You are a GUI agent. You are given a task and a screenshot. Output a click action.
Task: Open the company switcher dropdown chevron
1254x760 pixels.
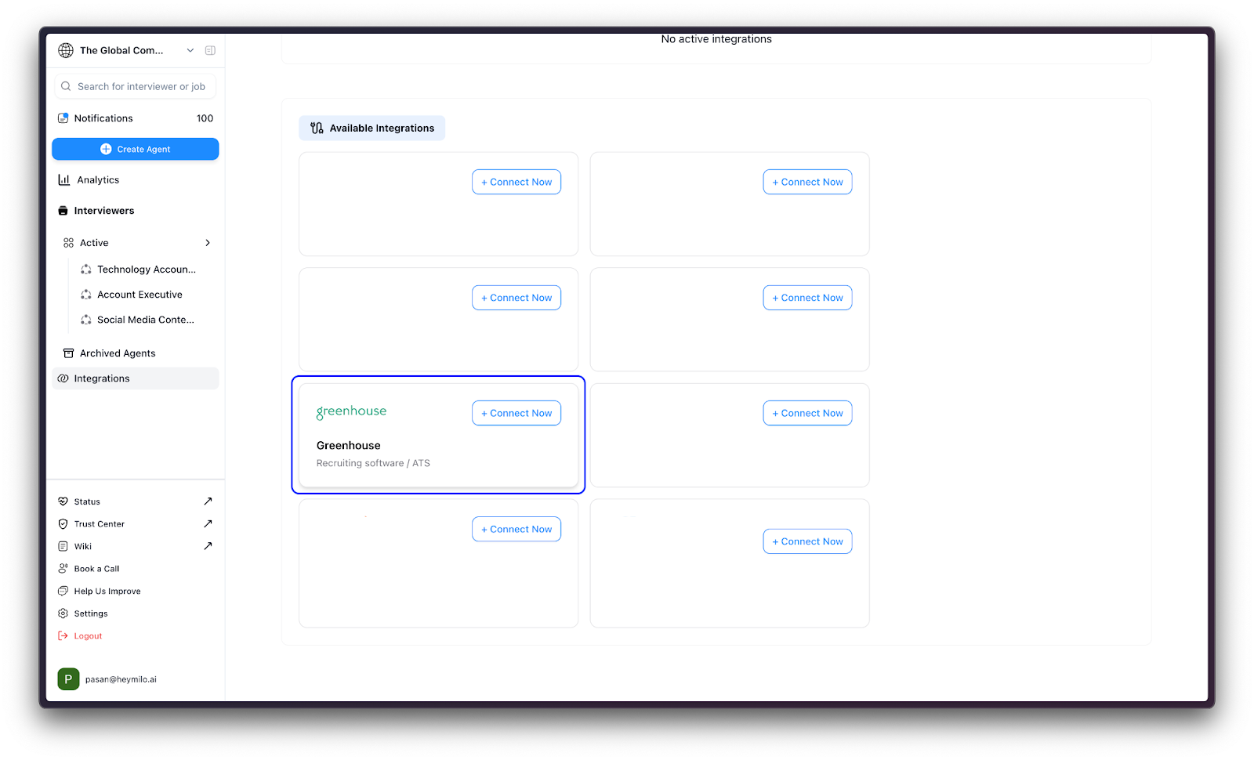tap(190, 50)
